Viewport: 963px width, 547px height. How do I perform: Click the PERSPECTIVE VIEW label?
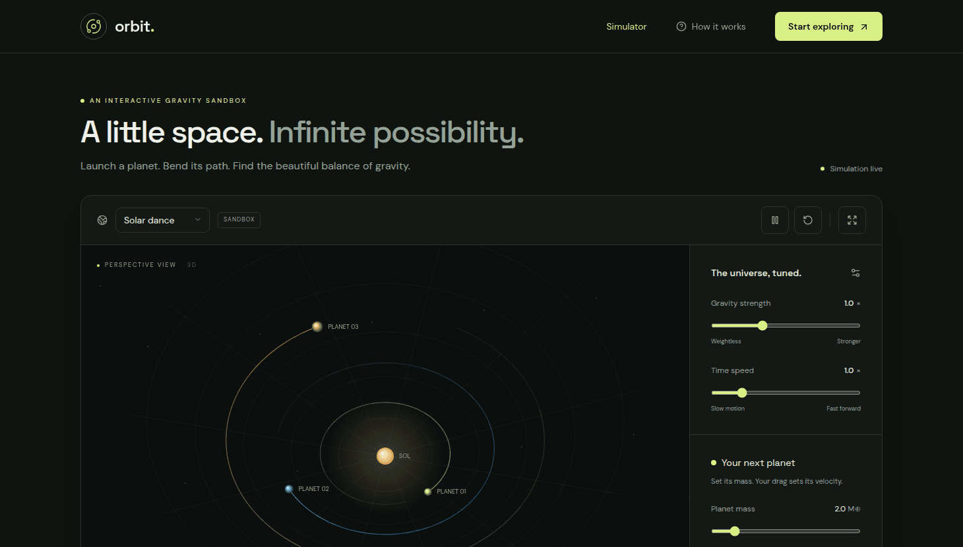[x=140, y=265]
